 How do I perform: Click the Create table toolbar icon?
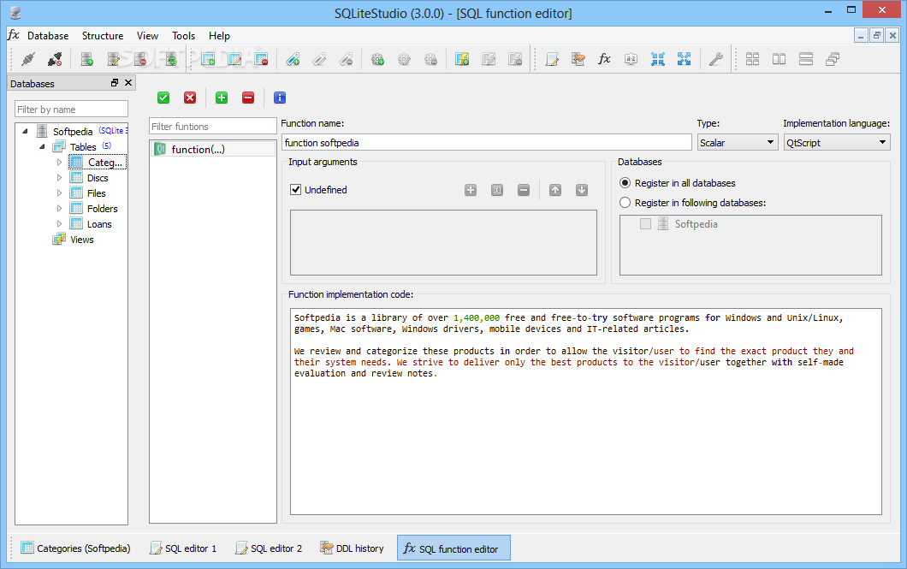click(x=208, y=59)
